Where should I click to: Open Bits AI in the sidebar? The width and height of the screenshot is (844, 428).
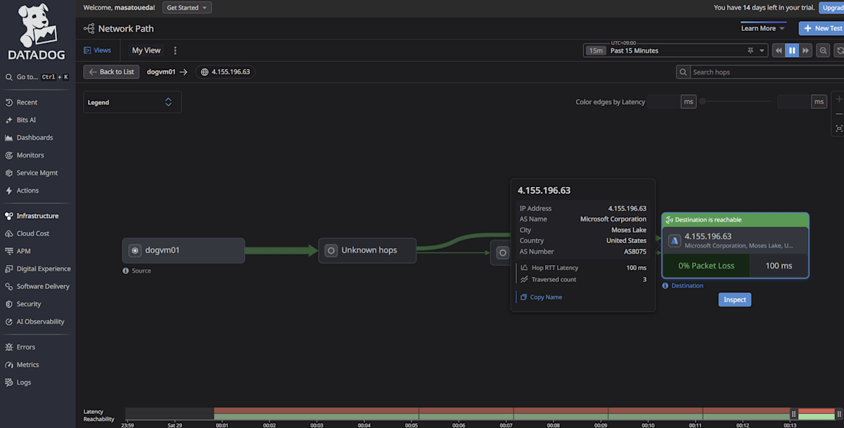click(26, 120)
